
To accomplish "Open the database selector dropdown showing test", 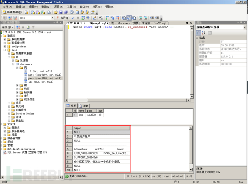I will [52, 18].
